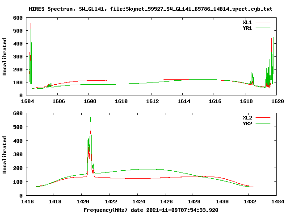The image size is (286, 214).
Task: Click the YR2 legend label
Action: [x=247, y=123]
